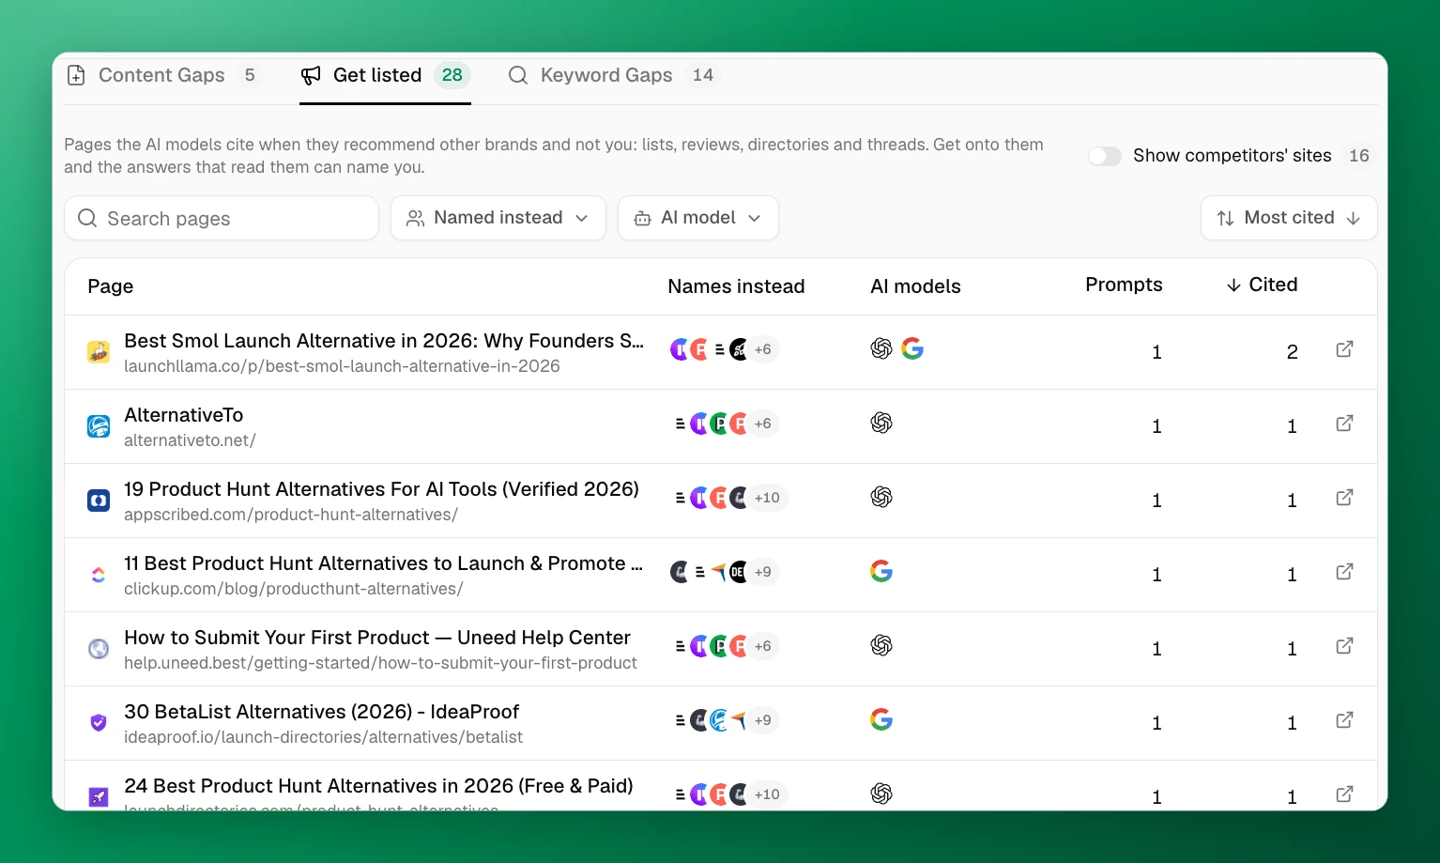Click Google icon in launchllama.co row
1440x863 pixels.
[x=912, y=349]
